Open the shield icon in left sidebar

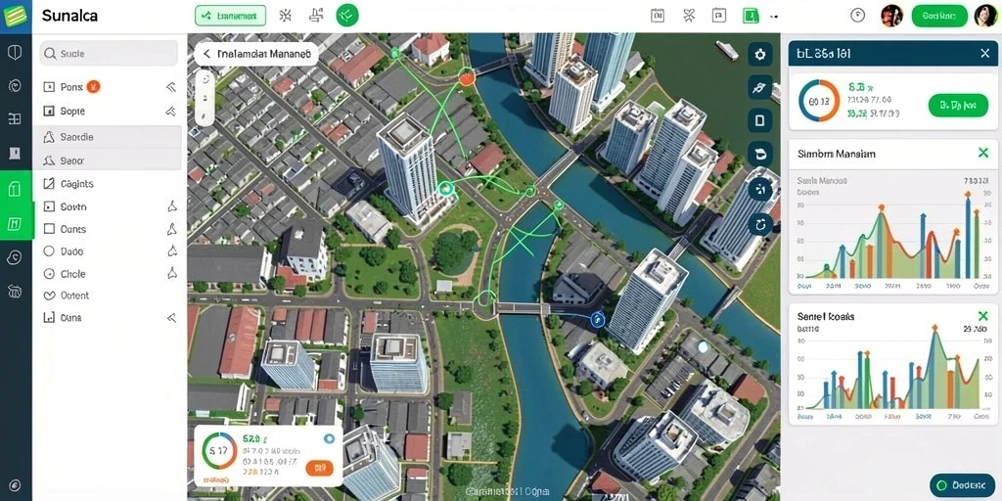15,53
